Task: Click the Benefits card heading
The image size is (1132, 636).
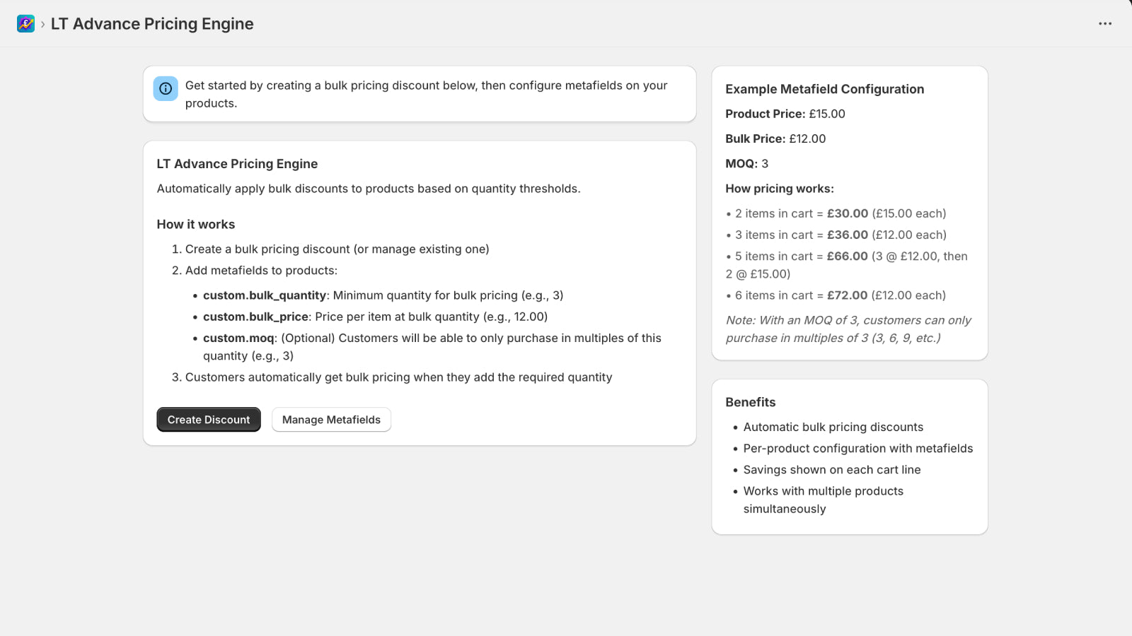Action: coord(750,402)
